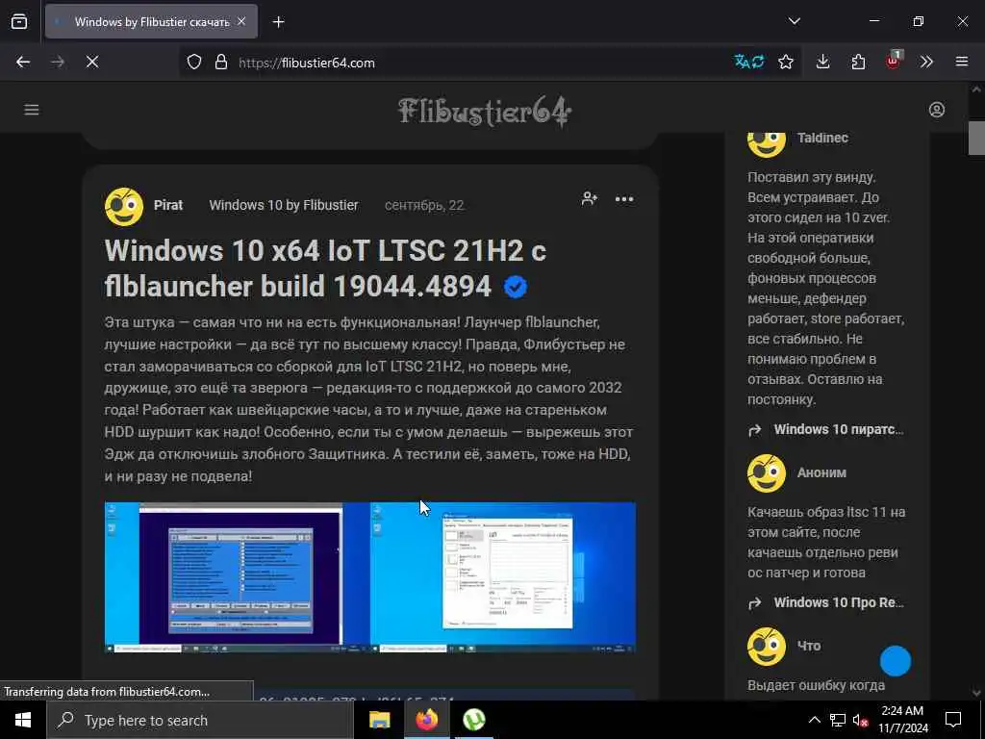Image resolution: width=985 pixels, height=739 pixels.
Task: View site security padlock info
Action: (220, 63)
